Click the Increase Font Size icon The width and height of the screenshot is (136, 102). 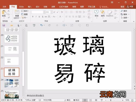tap(54, 12)
